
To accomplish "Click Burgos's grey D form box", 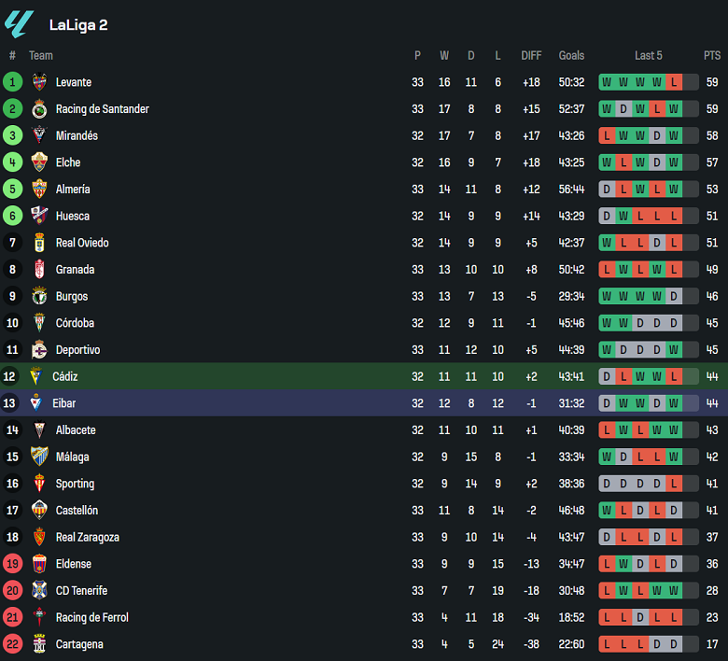I will tap(674, 296).
